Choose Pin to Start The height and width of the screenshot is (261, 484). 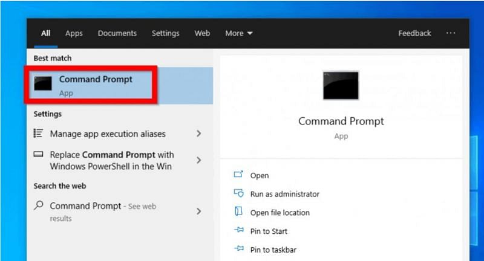269,231
